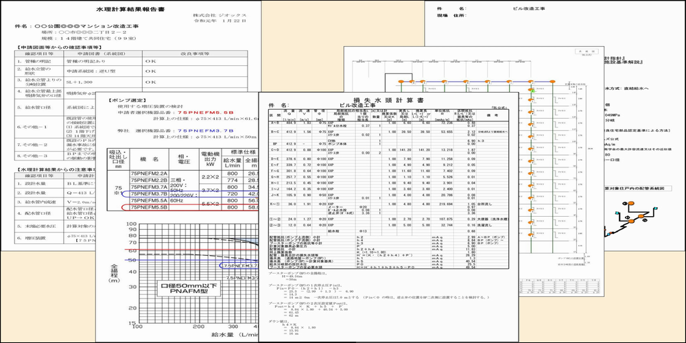Click column header 改良事項等
The image size is (686, 343).
pos(195,54)
